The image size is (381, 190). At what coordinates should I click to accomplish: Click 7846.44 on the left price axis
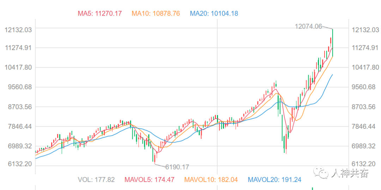tap(18, 126)
